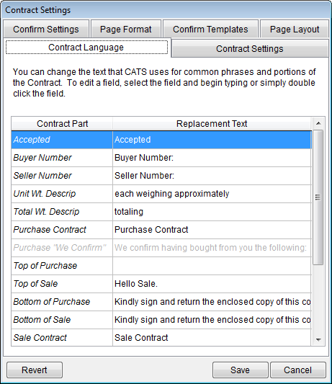Open the Contract Settings tab

point(250,48)
